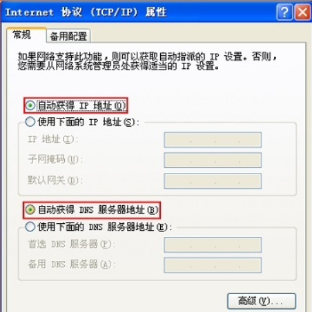Click the 首选 DNS 服务器 field
The height and width of the screenshot is (312, 312).
213,245
